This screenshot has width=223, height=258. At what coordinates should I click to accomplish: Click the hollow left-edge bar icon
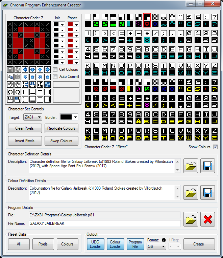click(x=25, y=100)
